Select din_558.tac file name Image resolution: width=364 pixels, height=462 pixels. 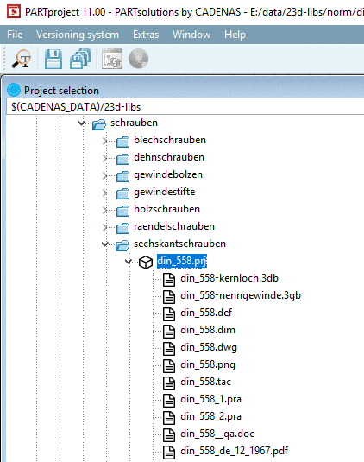(x=205, y=382)
